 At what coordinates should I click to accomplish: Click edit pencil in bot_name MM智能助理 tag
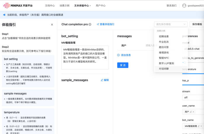pyautogui.click(x=199, y=126)
